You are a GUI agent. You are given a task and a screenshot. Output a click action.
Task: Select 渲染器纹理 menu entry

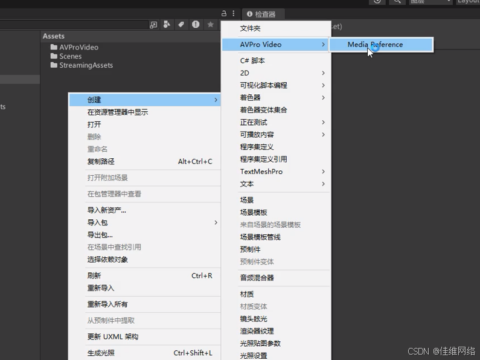point(276,331)
